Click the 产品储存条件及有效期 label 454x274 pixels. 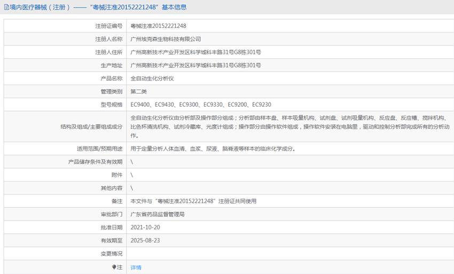tap(95, 162)
